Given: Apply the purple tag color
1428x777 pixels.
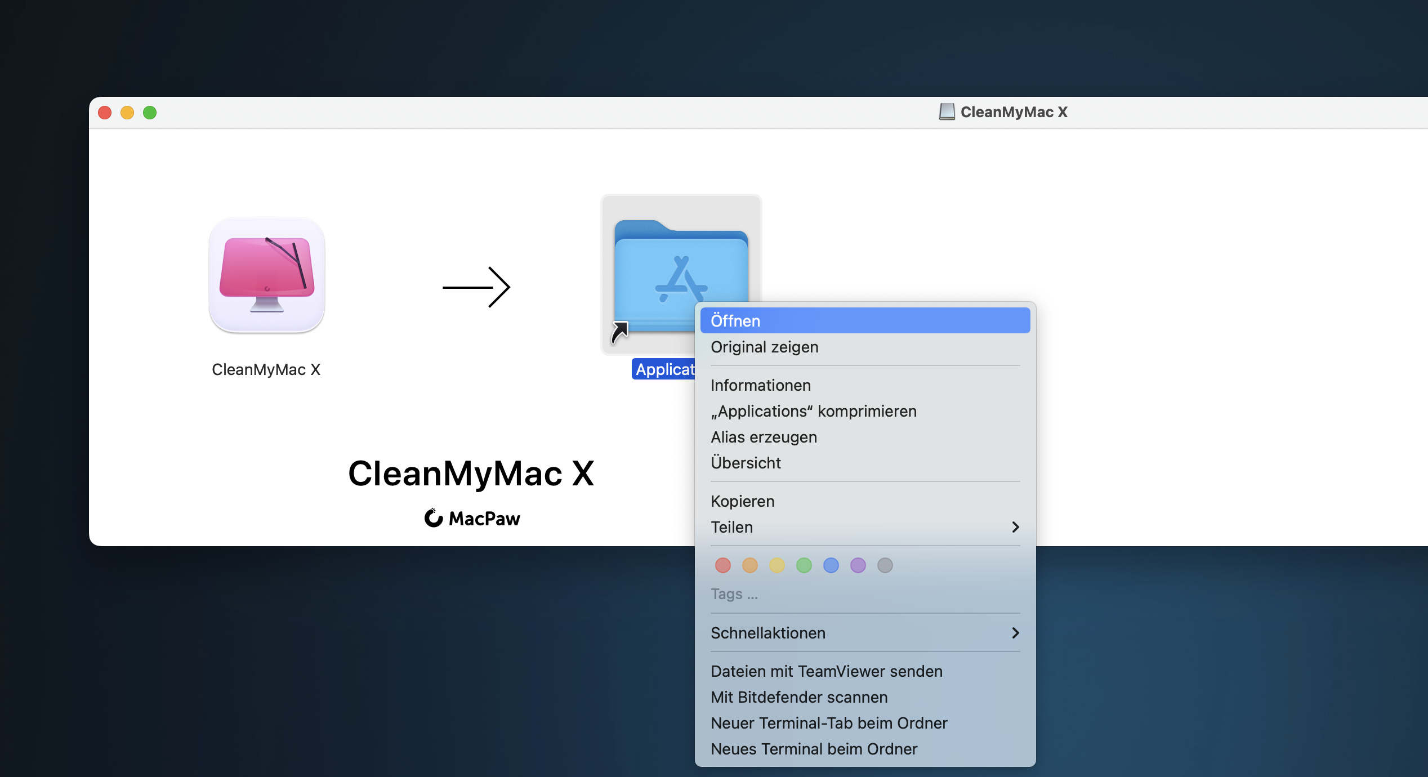Looking at the screenshot, I should click(x=858, y=565).
